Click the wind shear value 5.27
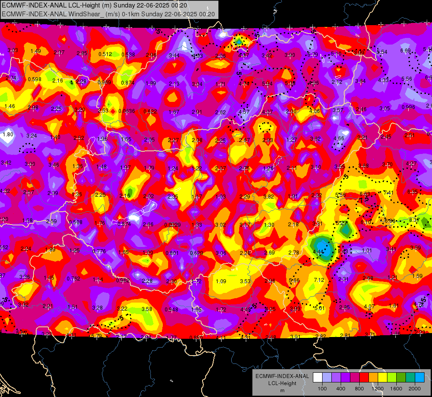This screenshot has height=397, width=432. point(342,223)
